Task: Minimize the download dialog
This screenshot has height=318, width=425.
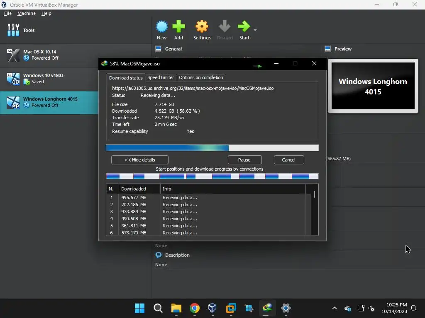Action: coord(276,63)
